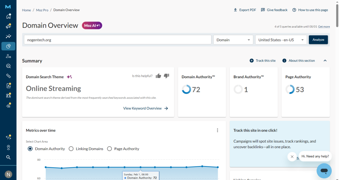Image resolution: width=339 pixels, height=180 pixels.
Task: Collapse the Summary section with chevron
Action: (325, 61)
